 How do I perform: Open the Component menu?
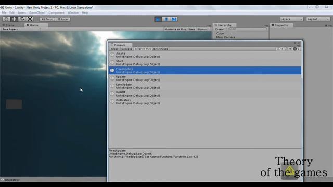57,12
